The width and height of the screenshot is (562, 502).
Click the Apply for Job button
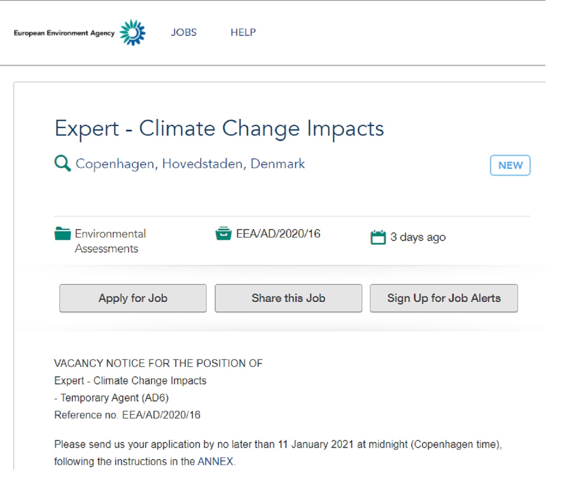[x=133, y=298]
